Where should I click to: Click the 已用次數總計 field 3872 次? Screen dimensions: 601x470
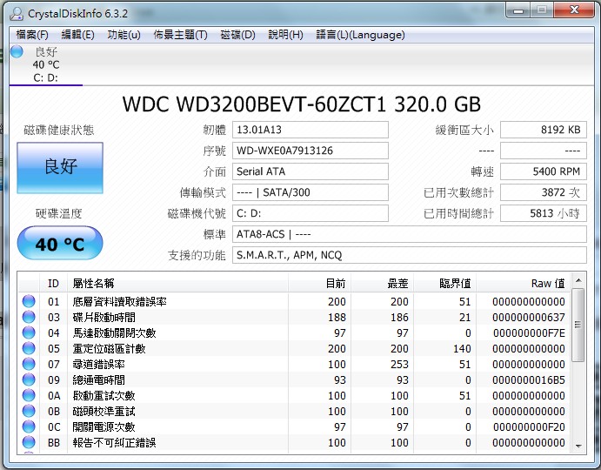coord(543,192)
